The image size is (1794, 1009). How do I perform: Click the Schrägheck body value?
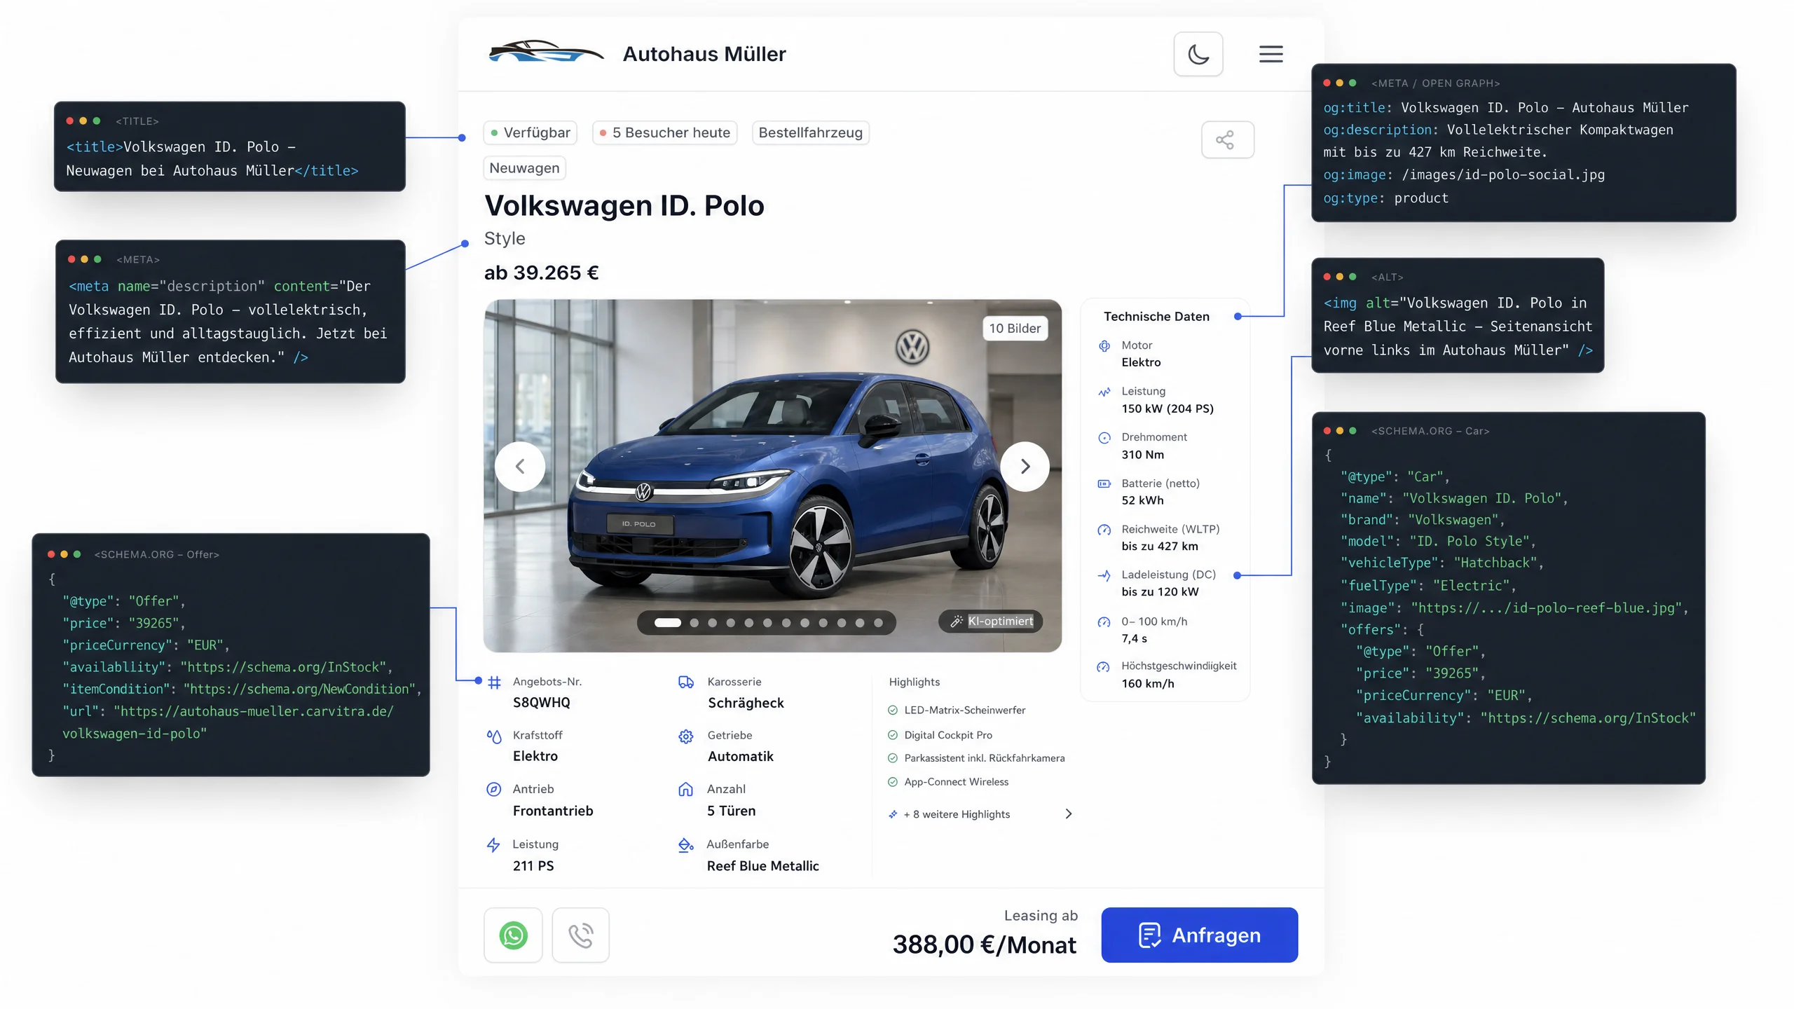(746, 703)
